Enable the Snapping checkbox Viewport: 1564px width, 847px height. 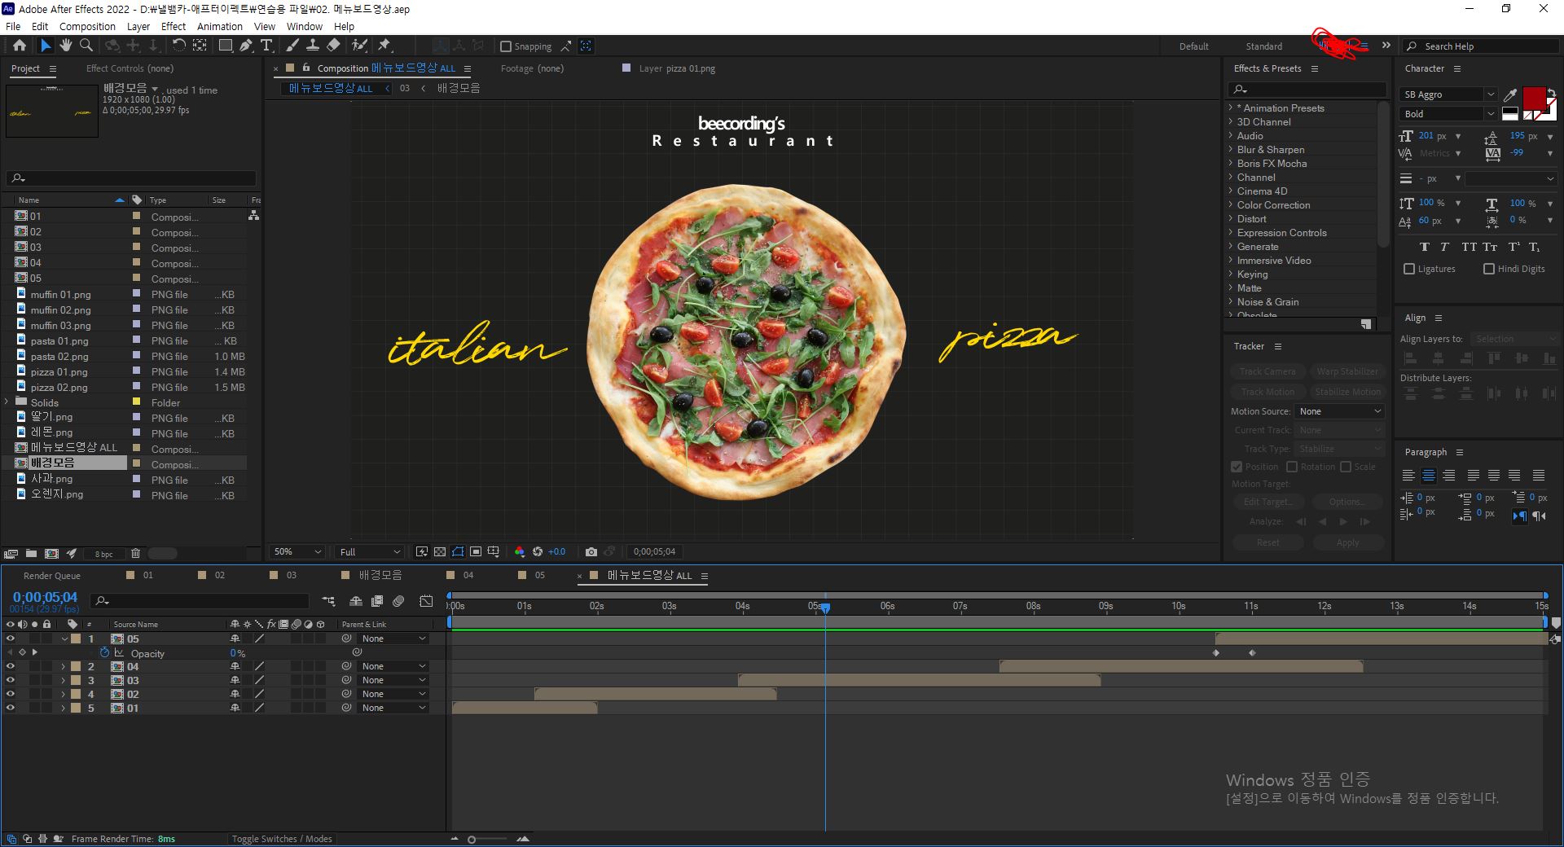[x=506, y=46]
